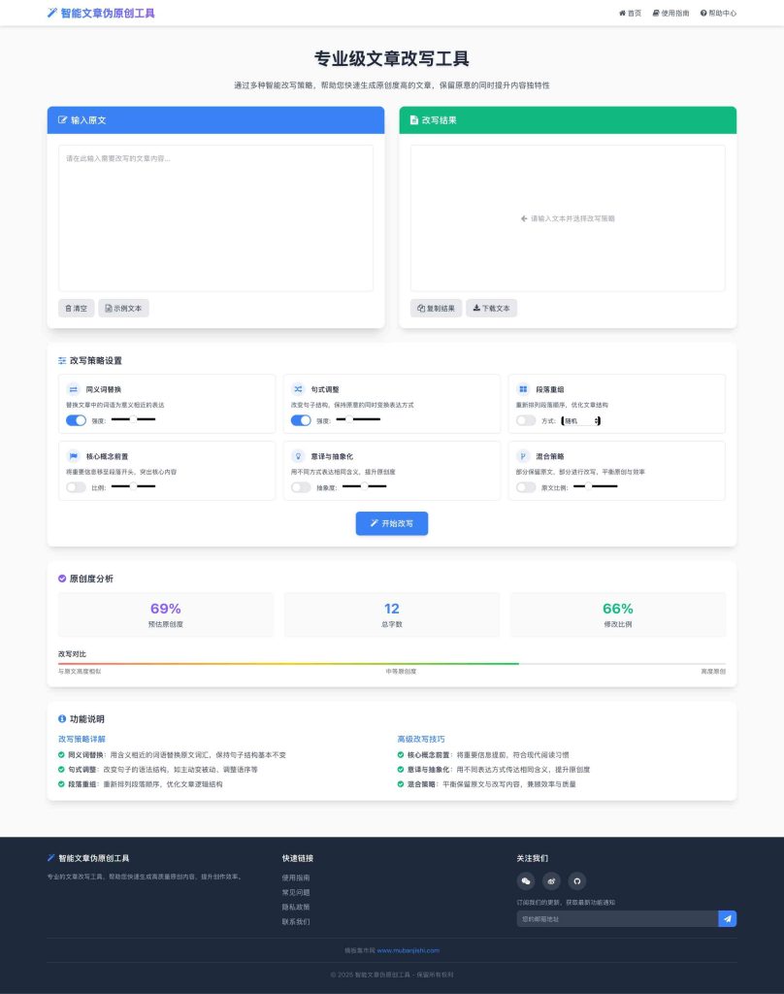The width and height of the screenshot is (784, 994).
Task: Open the 方式 dropdown set to 随机
Action: point(580,421)
